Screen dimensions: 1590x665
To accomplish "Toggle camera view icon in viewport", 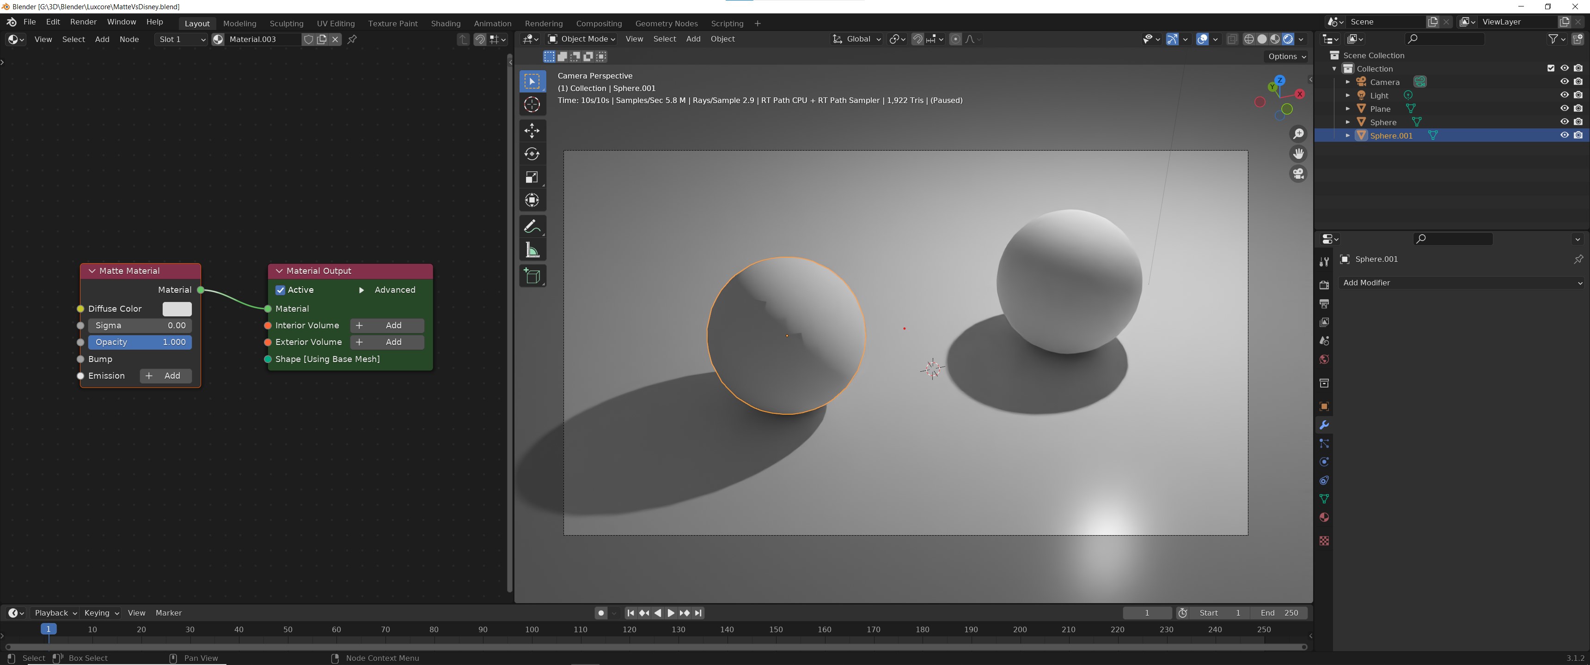I will click(x=1298, y=174).
